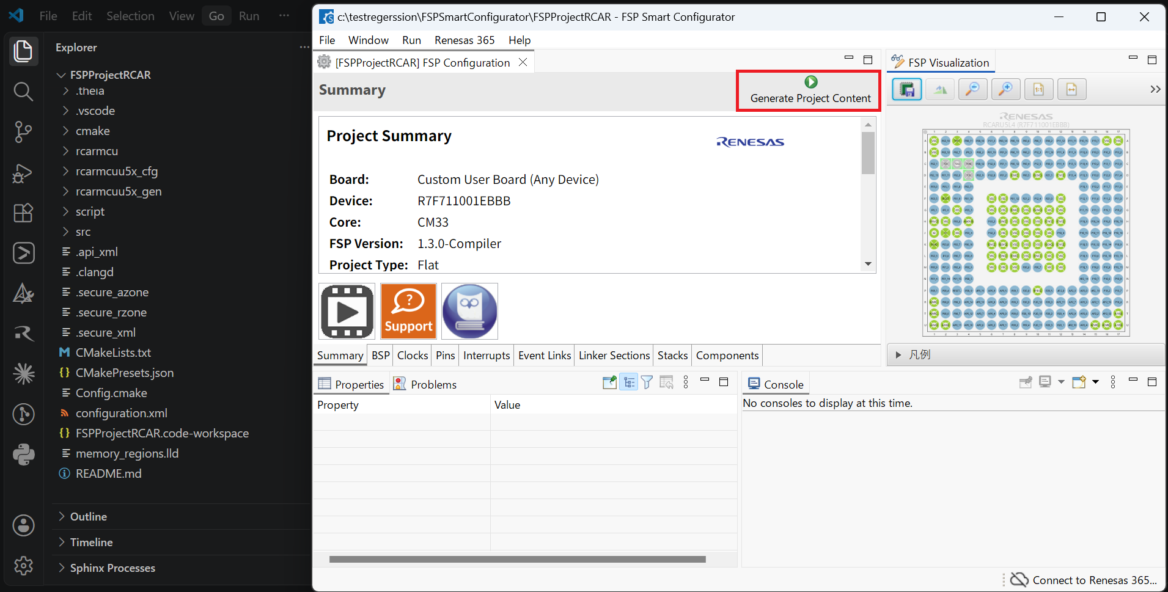Open the Open Console dropdown arrow
Screen dimensions: 1168x592
point(1095,382)
